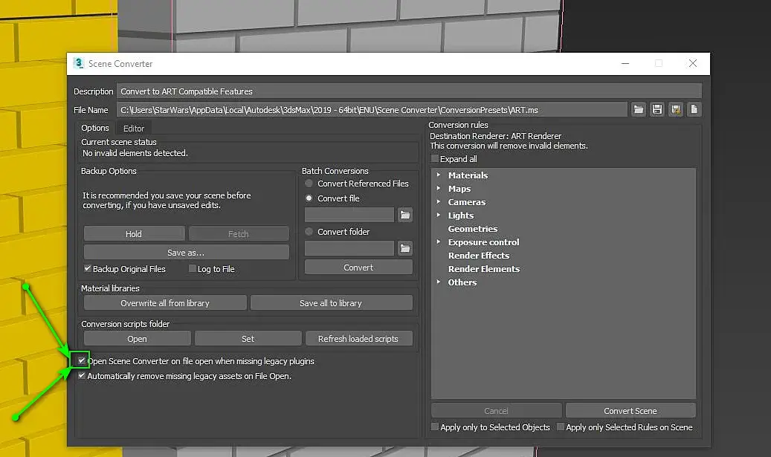Screen dimensions: 771x457
Task: Browse for Convert file path
Action: pos(404,215)
